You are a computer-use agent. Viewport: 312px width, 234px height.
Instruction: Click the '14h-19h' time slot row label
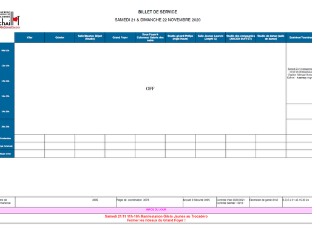pos(5,96)
